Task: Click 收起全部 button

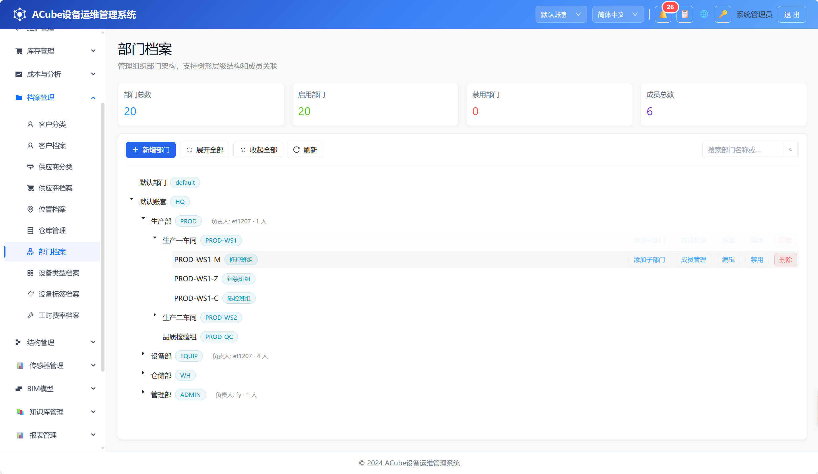Action: pos(258,150)
